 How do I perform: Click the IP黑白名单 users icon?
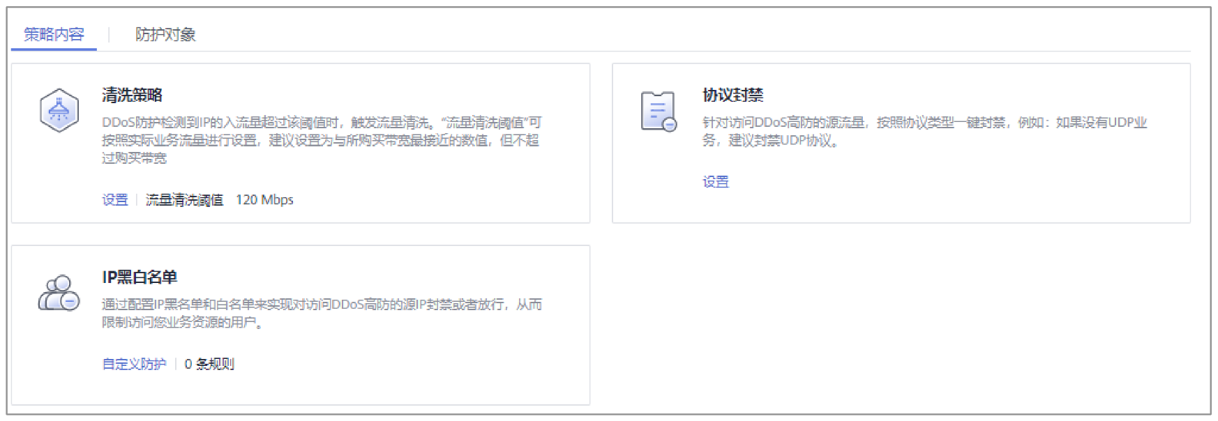59,293
